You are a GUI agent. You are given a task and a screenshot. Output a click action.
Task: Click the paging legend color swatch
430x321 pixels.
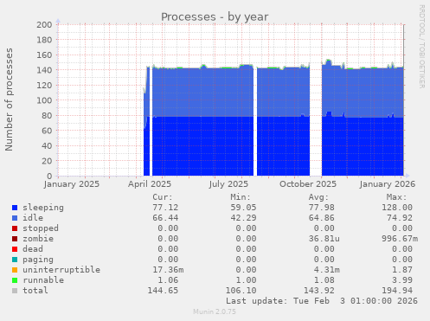[x=15, y=260]
